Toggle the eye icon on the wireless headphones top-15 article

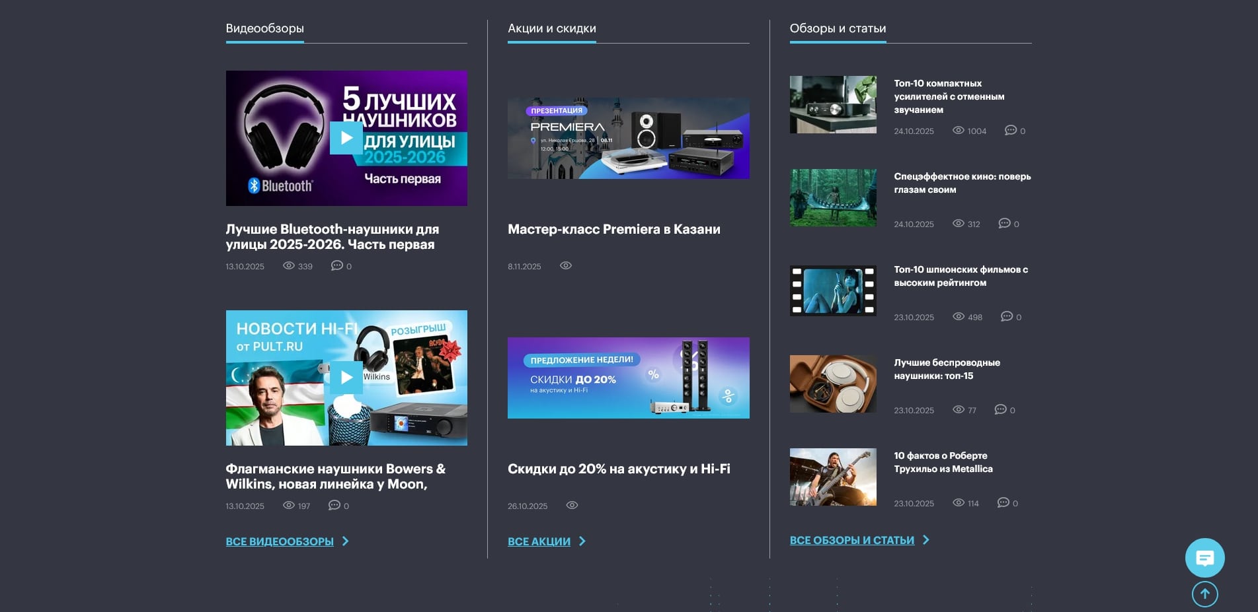[958, 410]
